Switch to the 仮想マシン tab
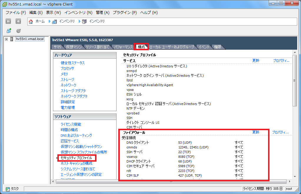 click(x=74, y=47)
